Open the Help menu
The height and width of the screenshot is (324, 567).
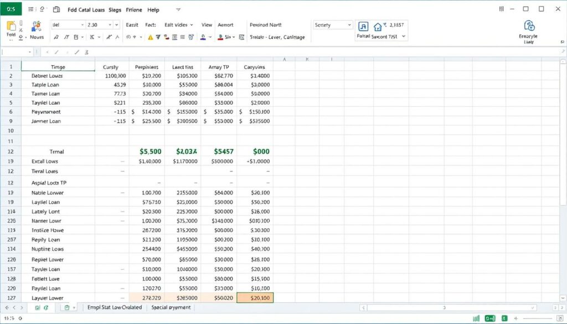click(x=153, y=10)
